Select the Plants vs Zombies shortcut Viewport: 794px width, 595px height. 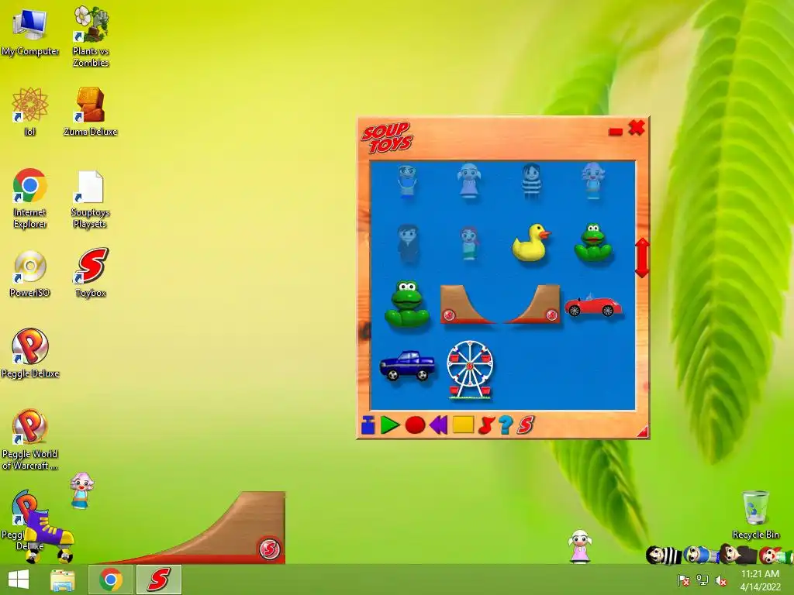click(91, 36)
